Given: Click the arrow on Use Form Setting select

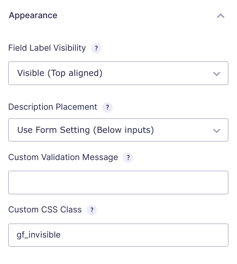Looking at the screenshot, I should tap(216, 131).
